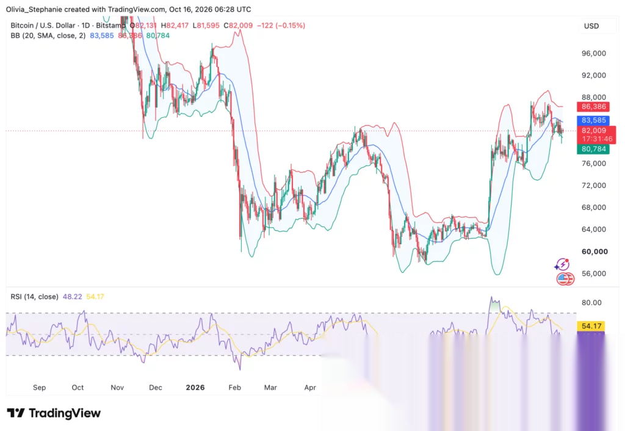625x431 pixels.
Task: Click the 56,000 price axis label
Action: [x=593, y=273]
